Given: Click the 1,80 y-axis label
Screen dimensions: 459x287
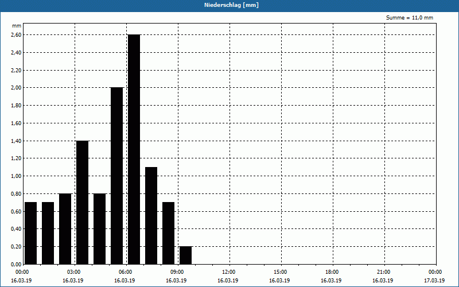Looking at the screenshot, I should (16, 106).
